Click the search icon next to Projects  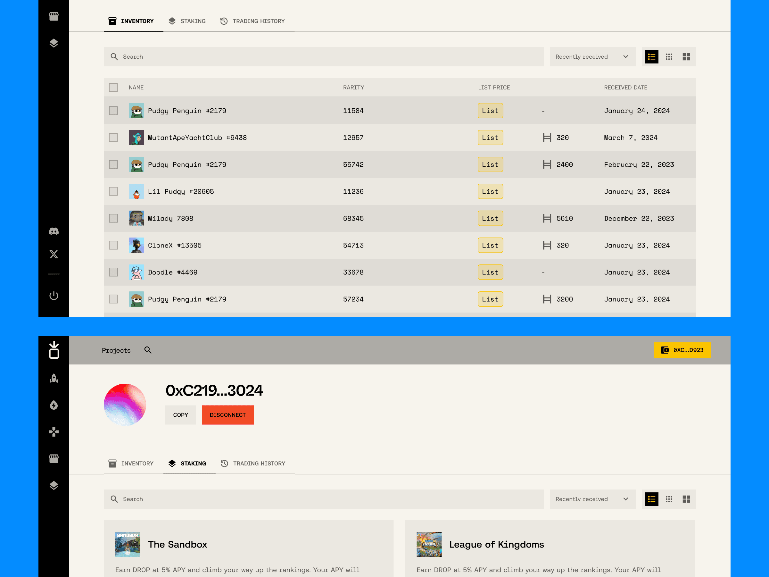[x=148, y=350]
